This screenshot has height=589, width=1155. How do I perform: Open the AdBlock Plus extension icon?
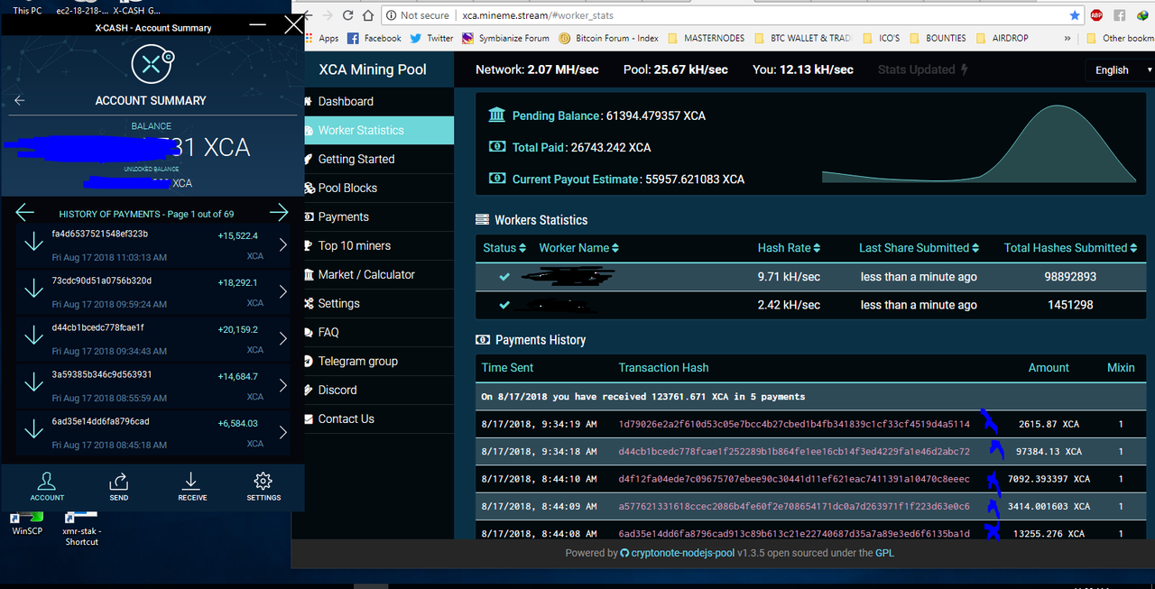tap(1096, 15)
